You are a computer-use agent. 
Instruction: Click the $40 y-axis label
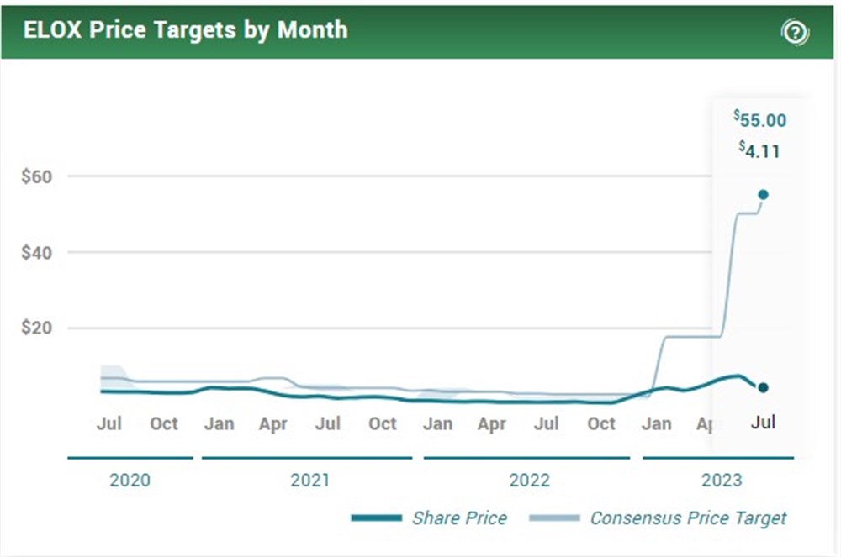pyautogui.click(x=38, y=252)
